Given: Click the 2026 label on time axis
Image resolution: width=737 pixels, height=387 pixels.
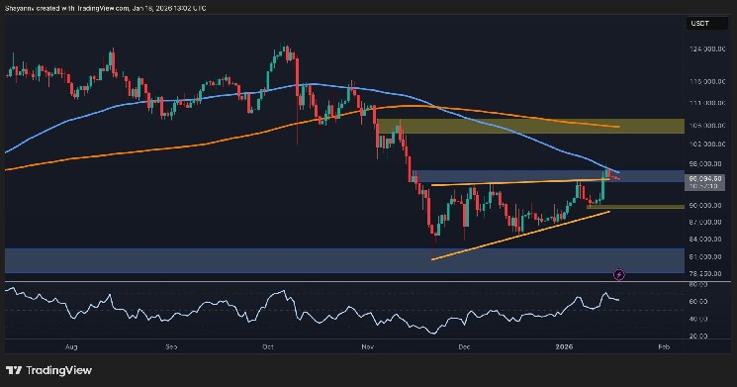Looking at the screenshot, I should (564, 347).
